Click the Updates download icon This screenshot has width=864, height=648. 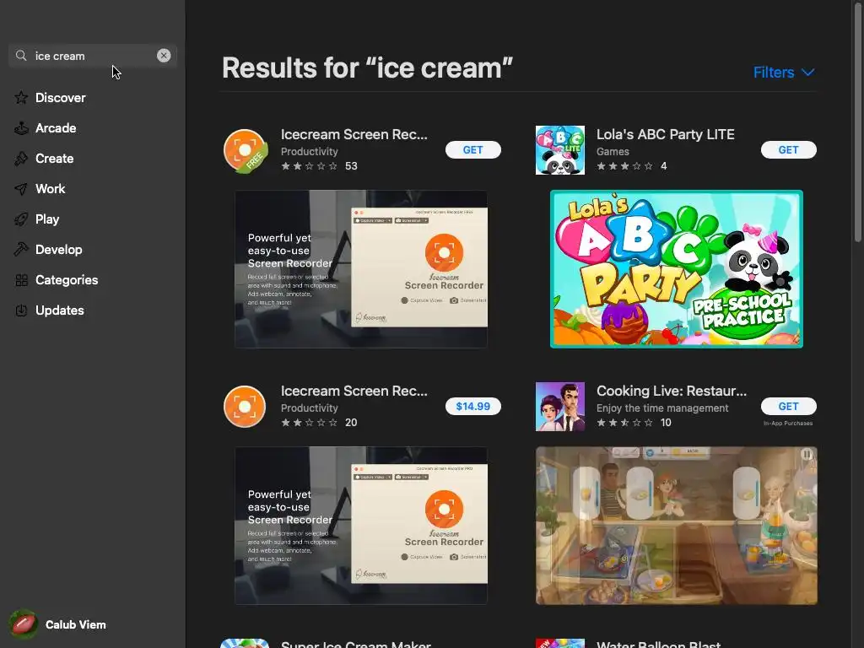[x=21, y=310]
